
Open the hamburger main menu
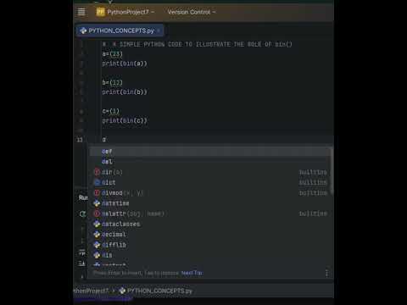tap(81, 12)
